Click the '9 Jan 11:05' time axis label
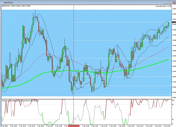 [59, 126]
